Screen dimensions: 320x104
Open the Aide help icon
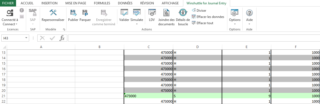click(249, 12)
